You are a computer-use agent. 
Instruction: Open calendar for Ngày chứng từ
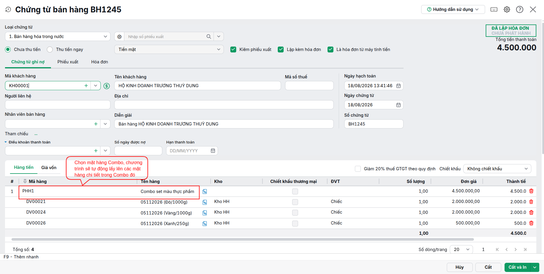pyautogui.click(x=399, y=105)
